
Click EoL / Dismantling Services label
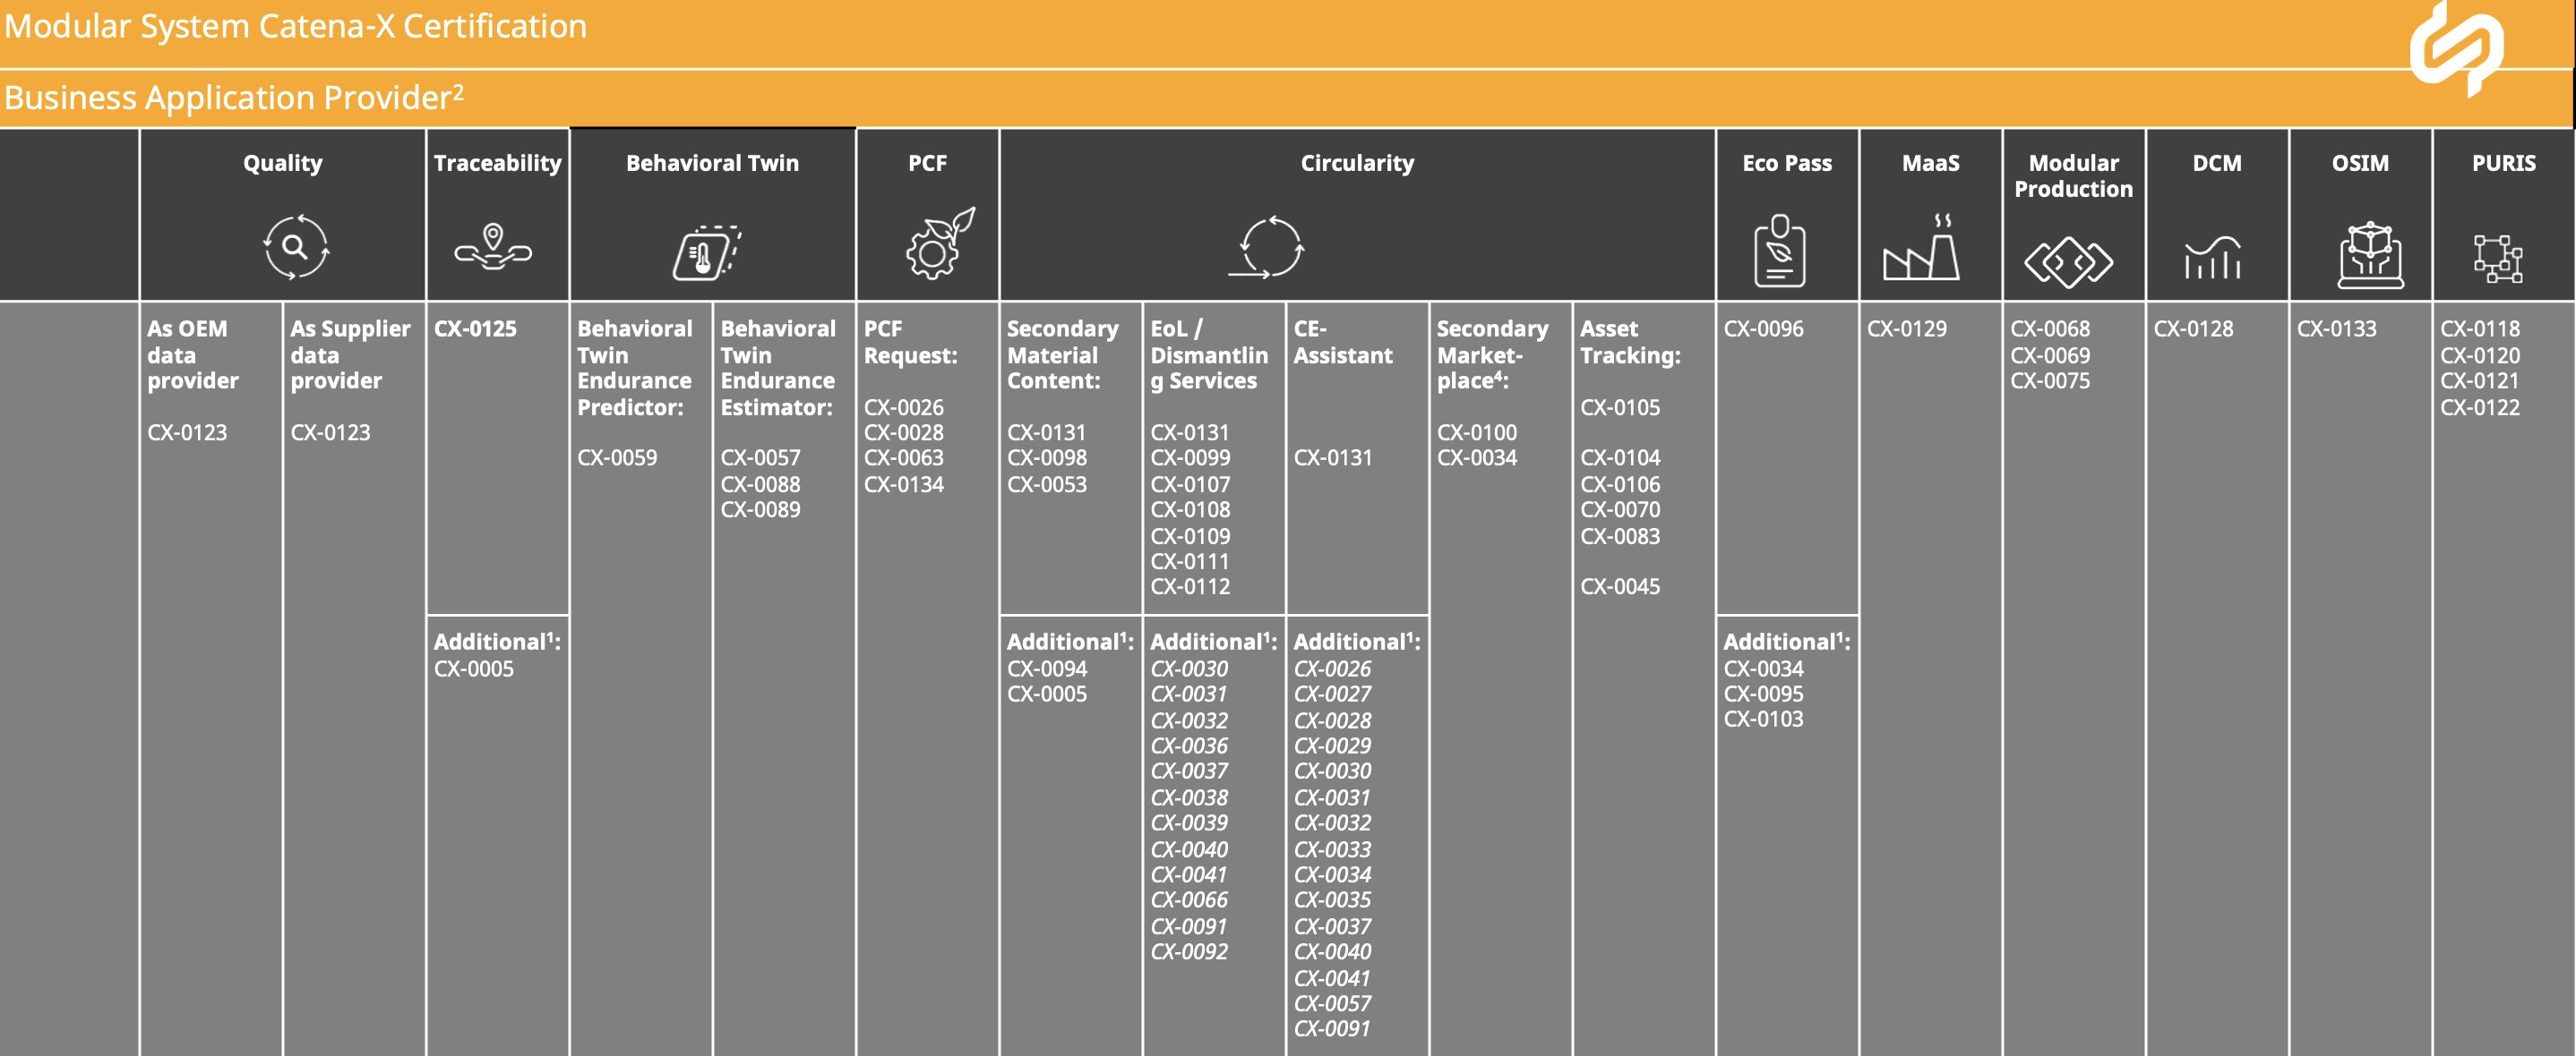(1209, 354)
